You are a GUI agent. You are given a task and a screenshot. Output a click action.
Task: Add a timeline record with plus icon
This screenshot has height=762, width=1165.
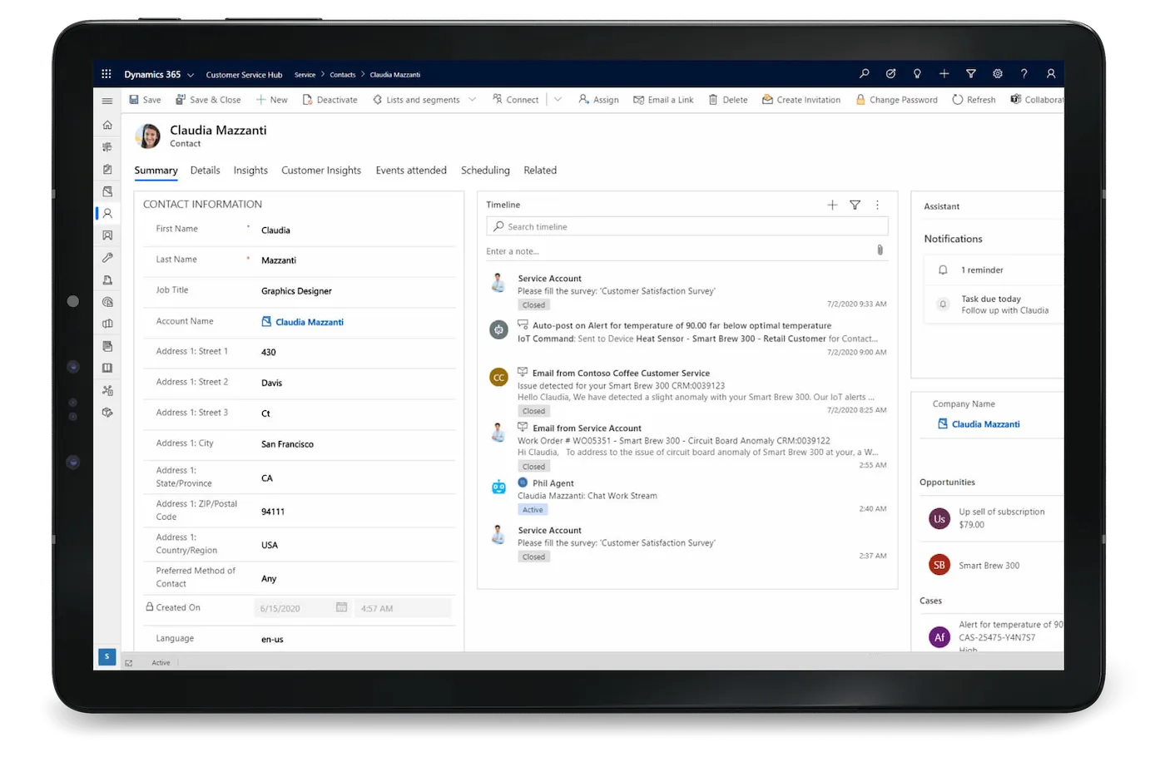[x=832, y=205]
